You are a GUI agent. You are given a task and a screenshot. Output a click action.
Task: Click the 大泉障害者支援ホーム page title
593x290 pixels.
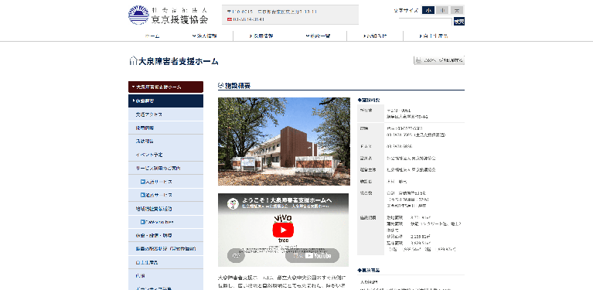[x=179, y=61]
